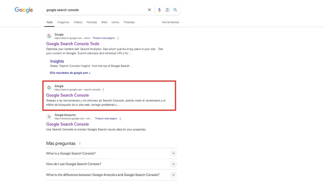This screenshot has width=324, height=182.
Task: Switch to the Libros tab
Action: pos(115,22)
